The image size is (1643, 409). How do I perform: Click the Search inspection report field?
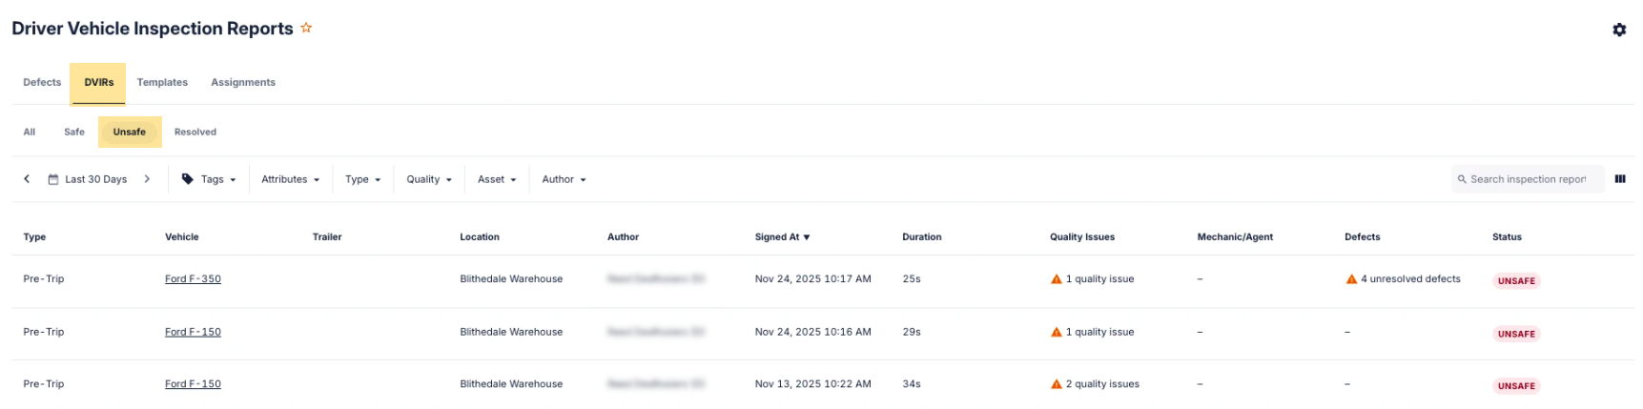[x=1528, y=179]
